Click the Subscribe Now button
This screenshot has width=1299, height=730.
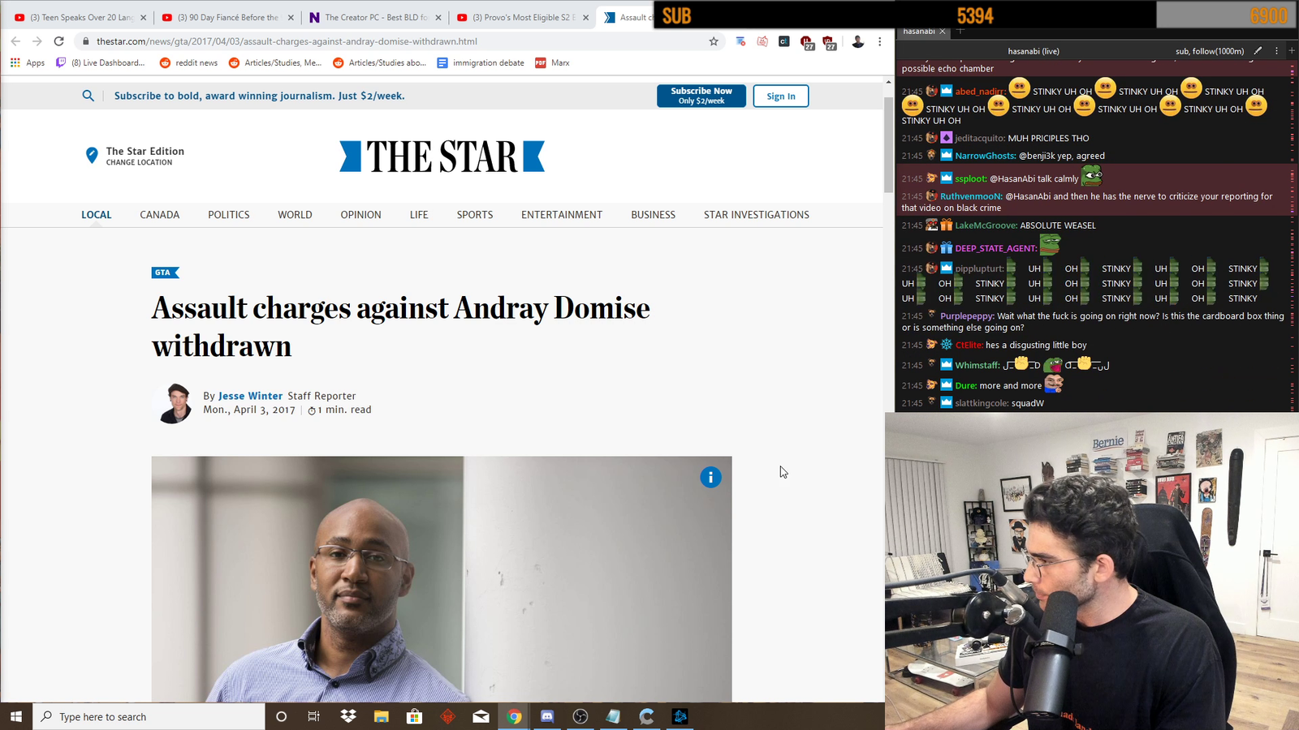[701, 96]
